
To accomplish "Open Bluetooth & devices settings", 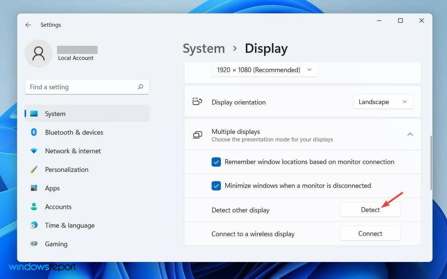I will click(x=74, y=132).
